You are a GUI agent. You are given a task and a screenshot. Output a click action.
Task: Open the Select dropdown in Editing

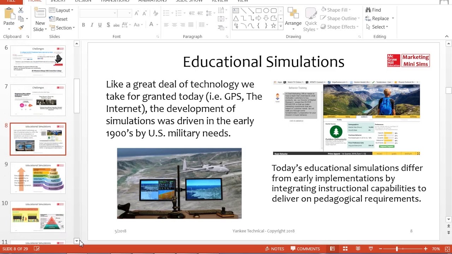377,27
